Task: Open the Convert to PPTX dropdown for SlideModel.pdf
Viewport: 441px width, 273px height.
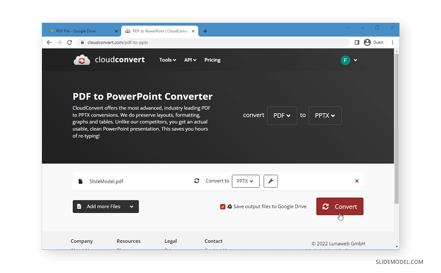Action: point(245,181)
